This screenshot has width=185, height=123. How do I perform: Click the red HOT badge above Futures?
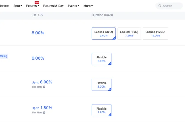tap(37, 3)
